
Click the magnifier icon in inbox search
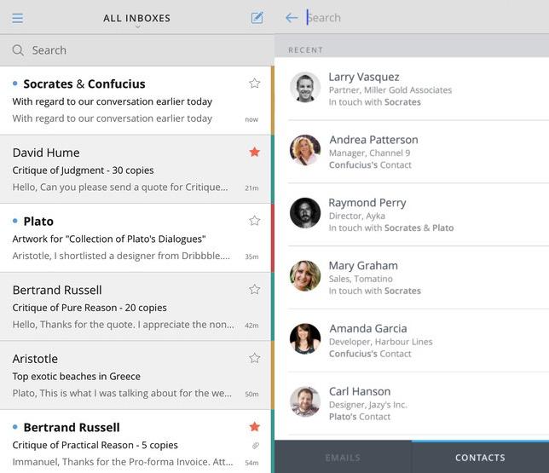18,50
